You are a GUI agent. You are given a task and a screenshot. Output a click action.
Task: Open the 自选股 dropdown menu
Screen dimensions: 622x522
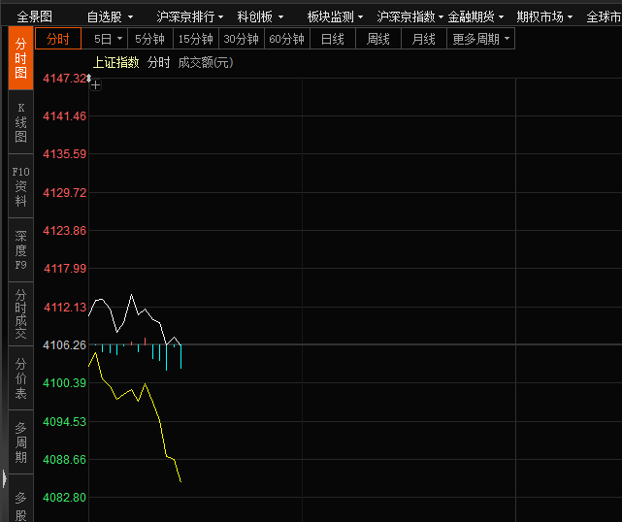(x=109, y=16)
